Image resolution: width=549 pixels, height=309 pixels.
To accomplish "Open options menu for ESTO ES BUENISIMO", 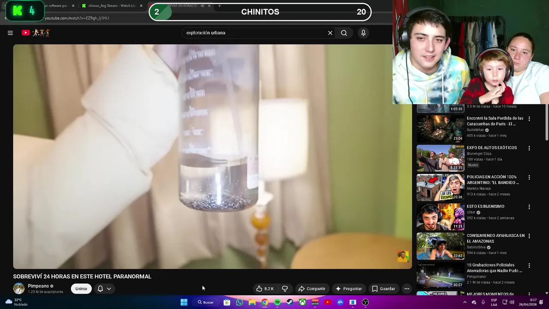I will (x=529, y=206).
